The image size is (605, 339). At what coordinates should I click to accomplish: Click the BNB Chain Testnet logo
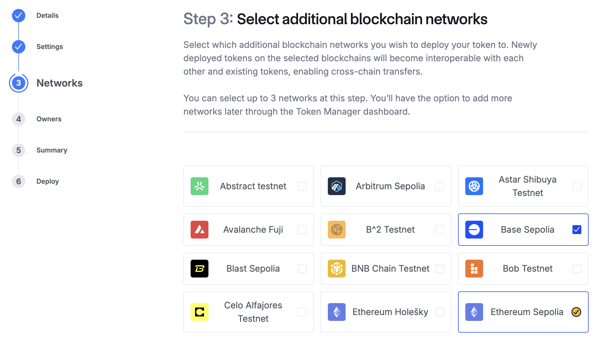(336, 269)
